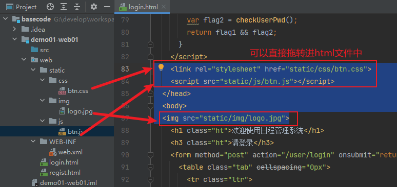Click the h3 请登录 text
Viewport: 397px width, 187px height.
click(243, 143)
